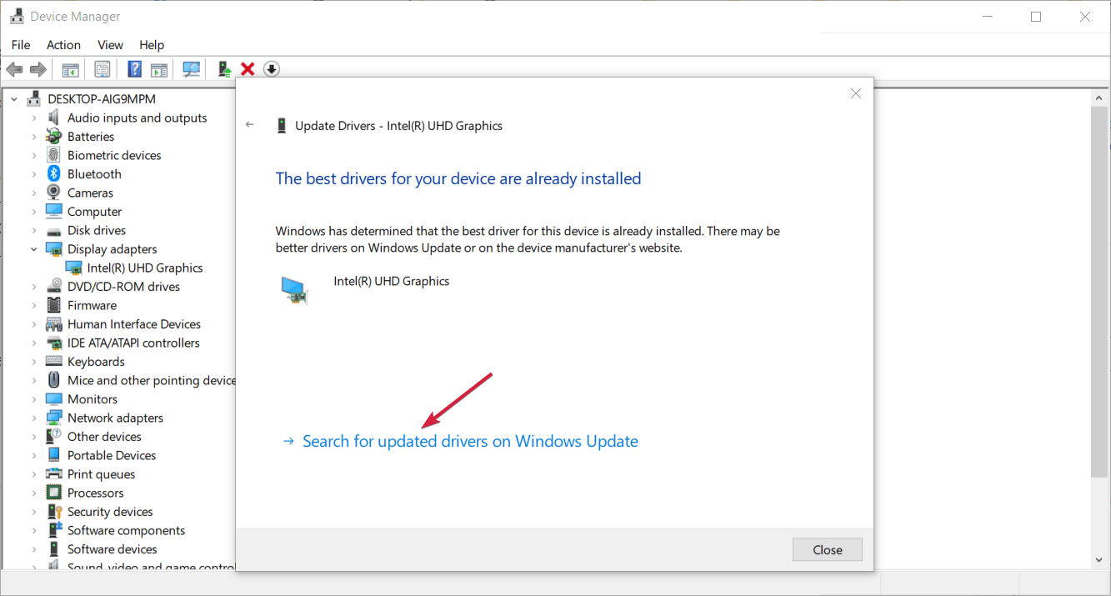Click the Help toolbar icon
The height and width of the screenshot is (596, 1111).
point(134,68)
